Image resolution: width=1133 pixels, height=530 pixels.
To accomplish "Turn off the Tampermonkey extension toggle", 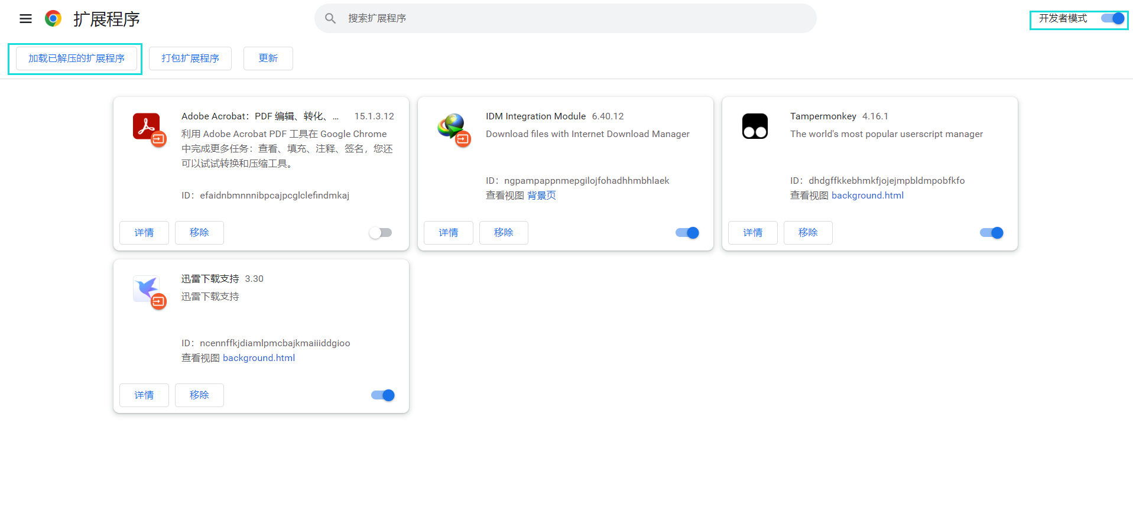I will pos(992,233).
